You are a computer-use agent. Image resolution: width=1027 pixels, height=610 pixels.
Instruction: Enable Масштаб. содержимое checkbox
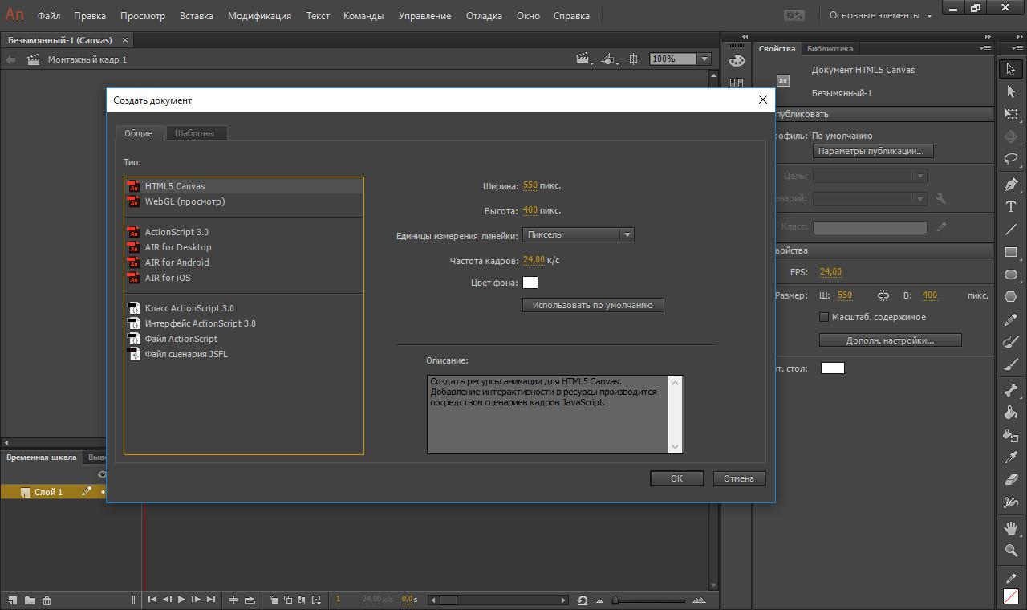coord(824,317)
